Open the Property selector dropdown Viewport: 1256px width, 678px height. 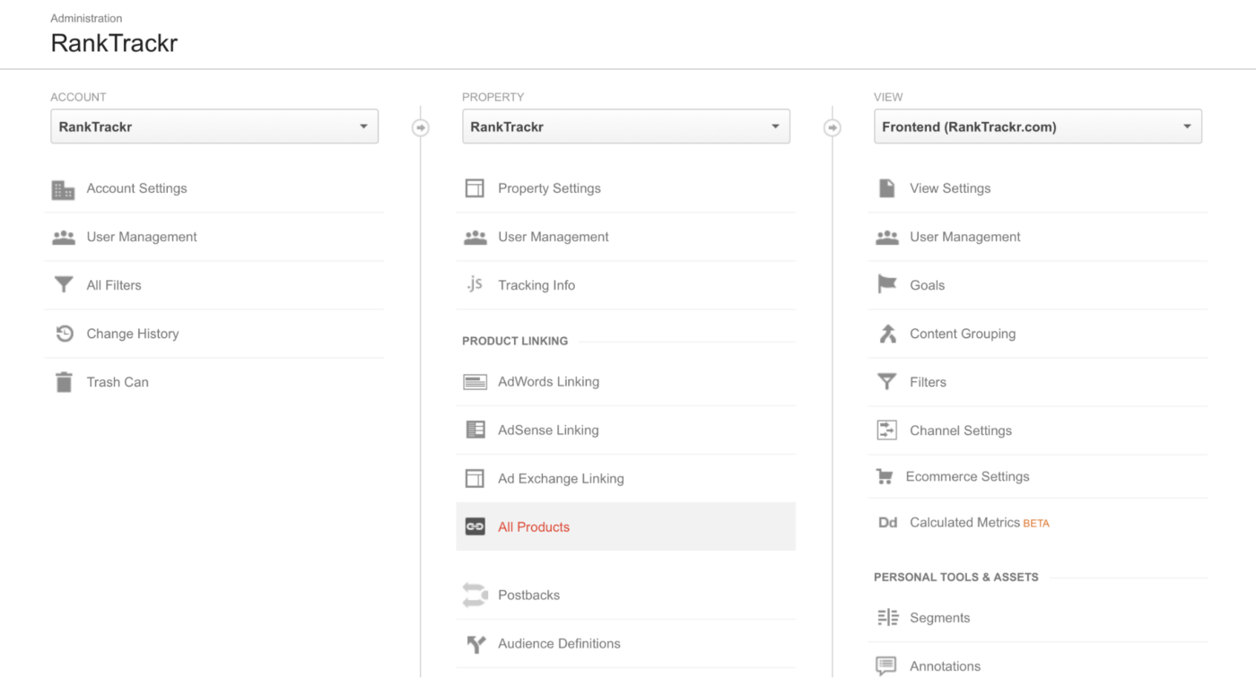click(x=626, y=126)
